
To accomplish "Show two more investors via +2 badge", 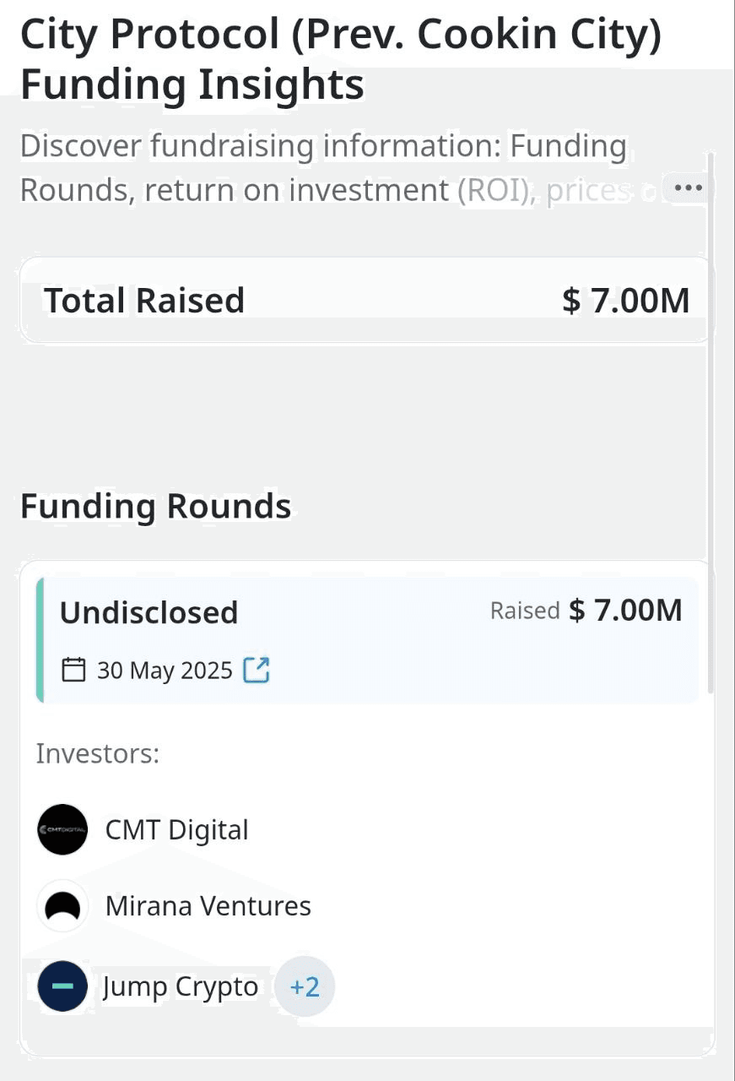I will click(305, 986).
